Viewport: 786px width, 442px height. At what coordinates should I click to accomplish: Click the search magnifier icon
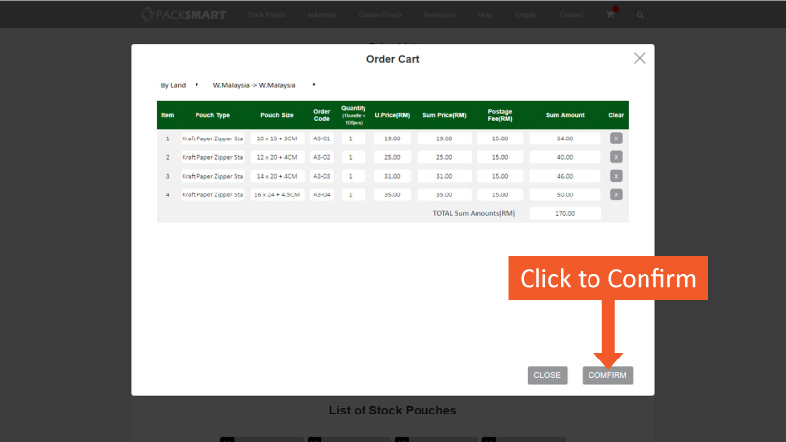(640, 15)
